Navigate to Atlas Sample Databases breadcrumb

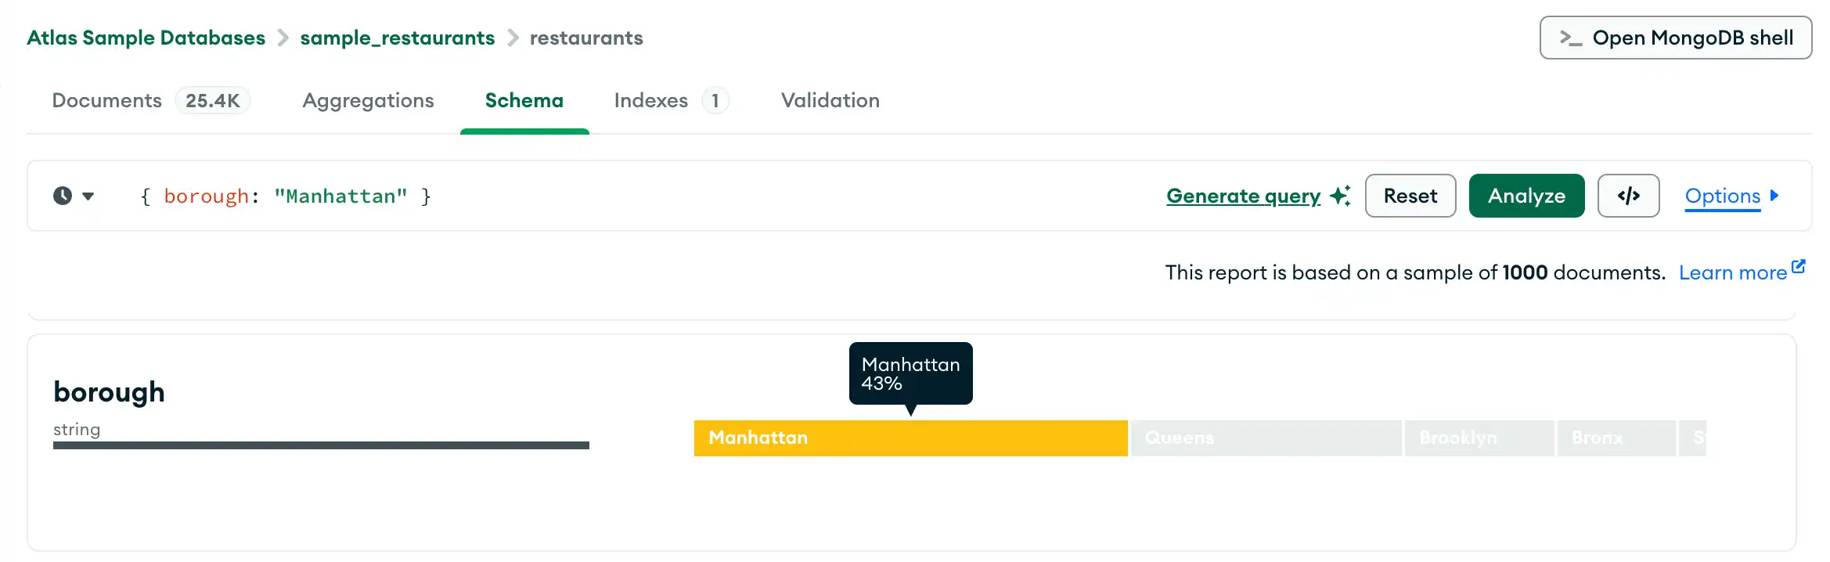(146, 38)
